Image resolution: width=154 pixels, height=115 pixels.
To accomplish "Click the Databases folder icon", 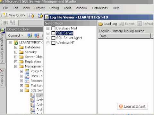I will click(21, 47).
